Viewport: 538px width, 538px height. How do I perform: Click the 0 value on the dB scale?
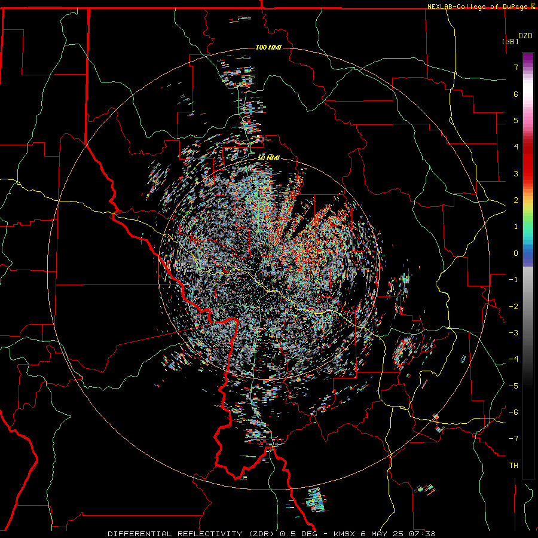point(516,253)
